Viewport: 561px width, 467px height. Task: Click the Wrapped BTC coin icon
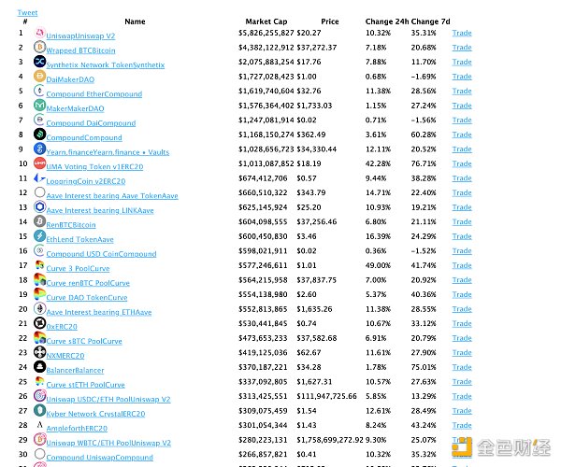(39, 48)
